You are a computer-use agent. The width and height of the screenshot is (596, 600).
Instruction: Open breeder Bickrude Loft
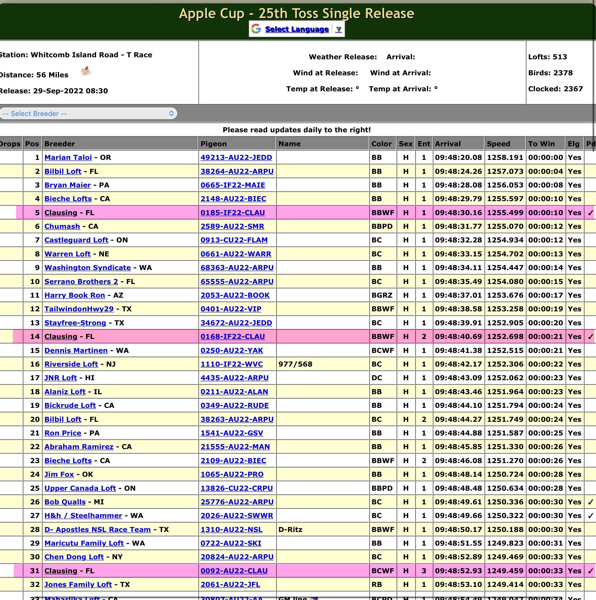coord(70,406)
